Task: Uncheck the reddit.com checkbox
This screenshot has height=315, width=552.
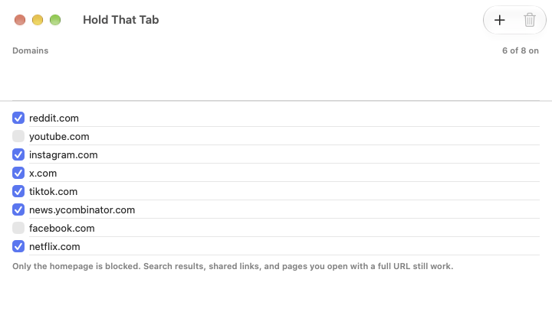Action: click(18, 118)
